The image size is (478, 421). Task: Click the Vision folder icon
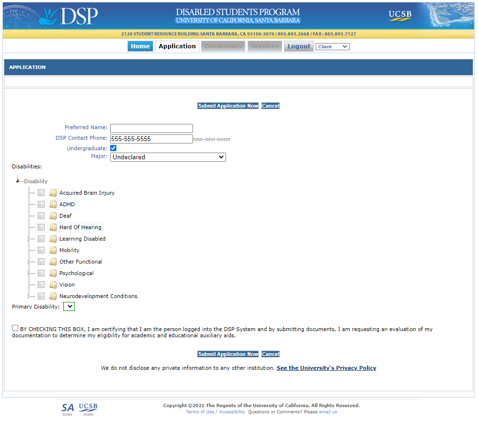53,285
